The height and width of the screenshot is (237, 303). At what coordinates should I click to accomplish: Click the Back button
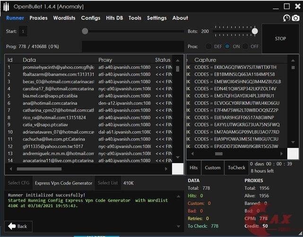(17, 226)
